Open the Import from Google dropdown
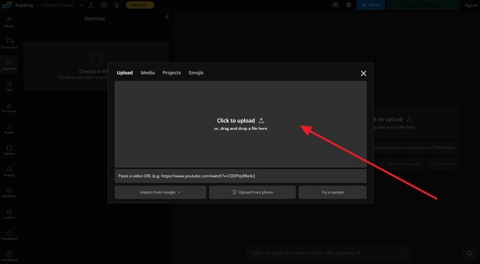This screenshot has width=480, height=264. point(160,193)
